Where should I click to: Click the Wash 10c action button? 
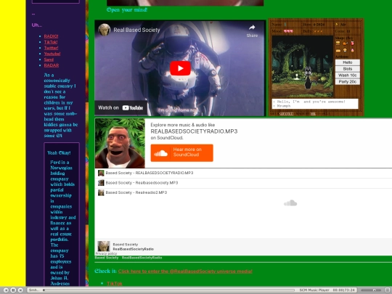tap(348, 75)
